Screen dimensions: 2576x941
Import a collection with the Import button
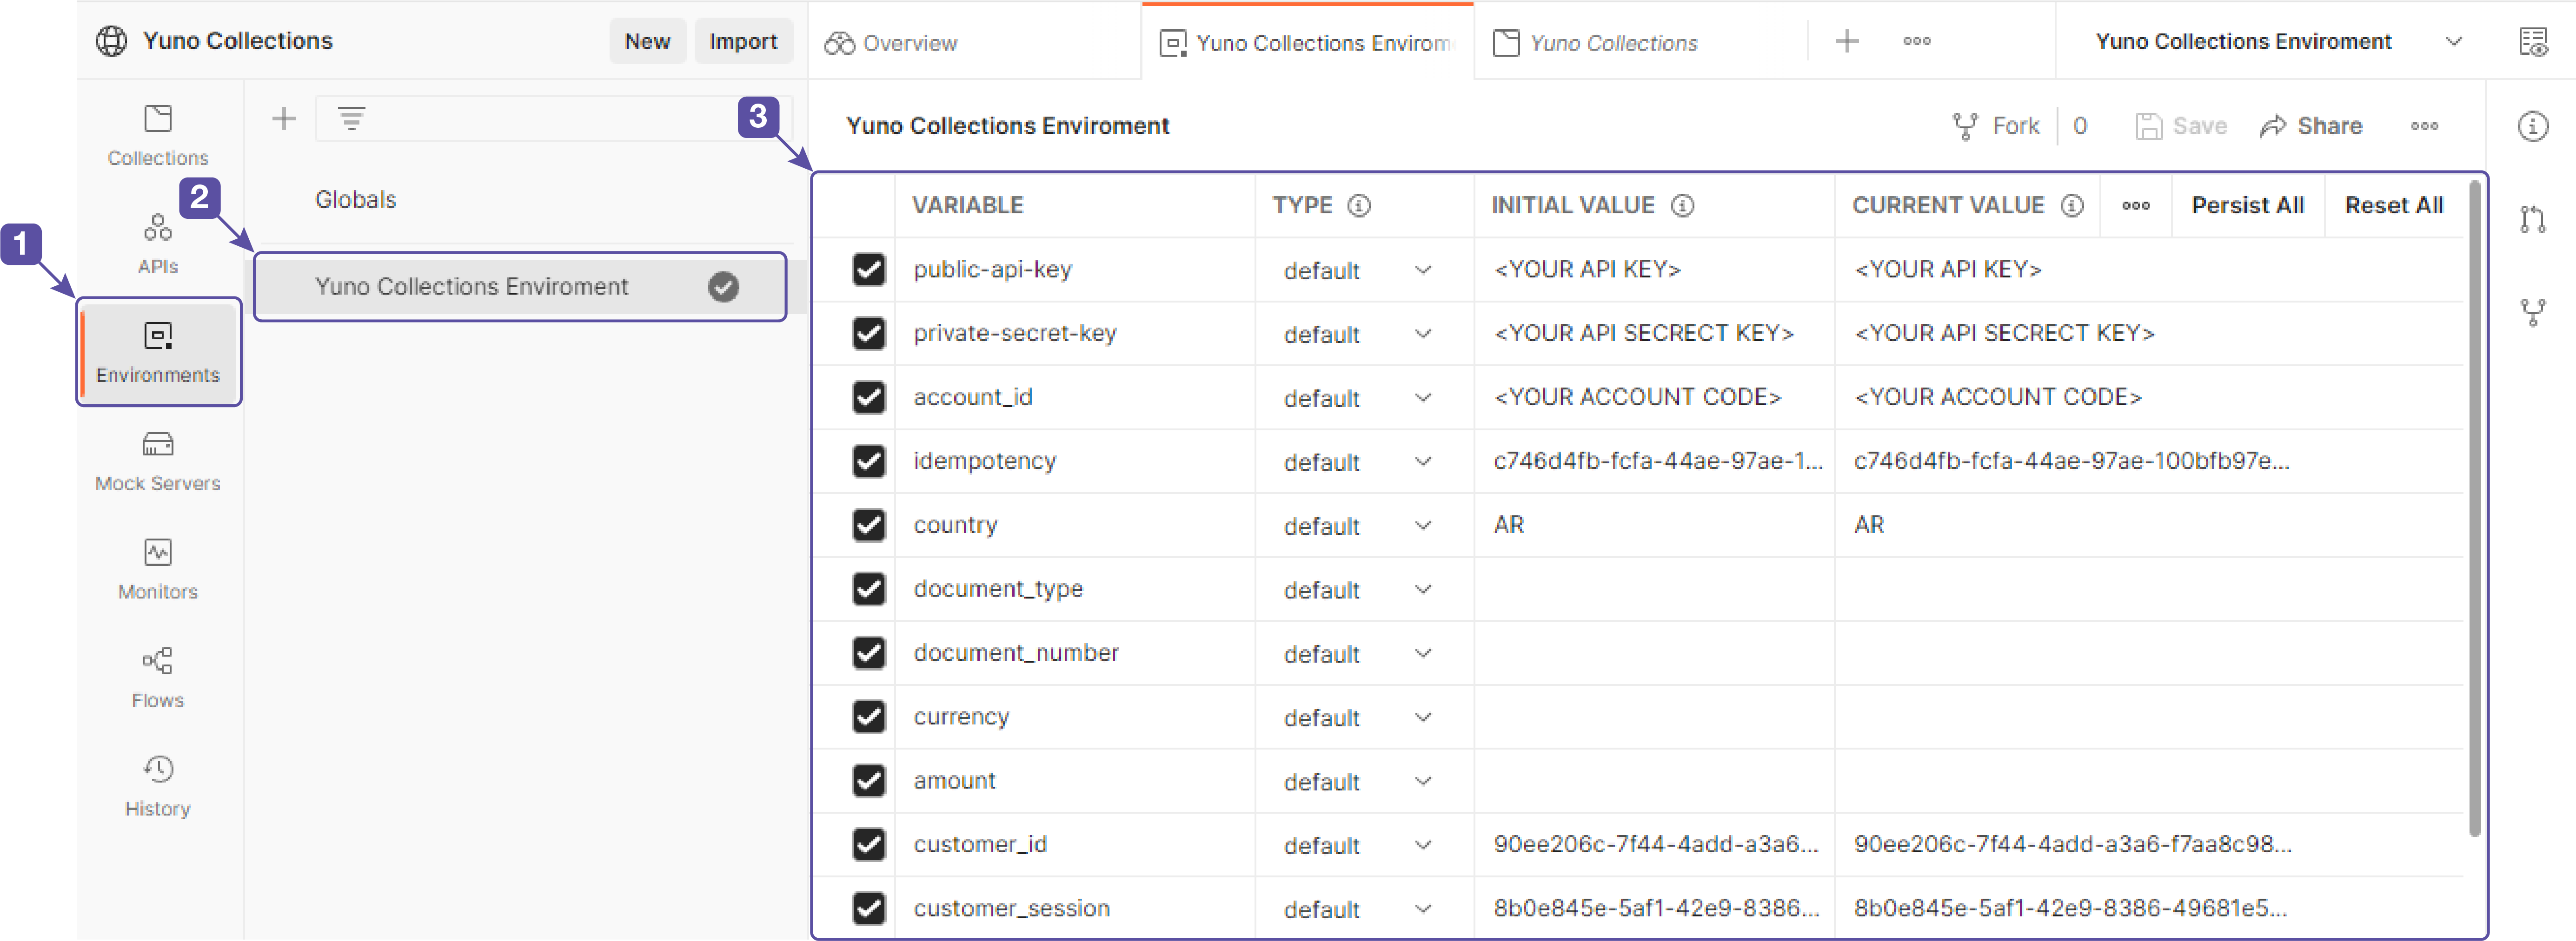click(x=743, y=41)
